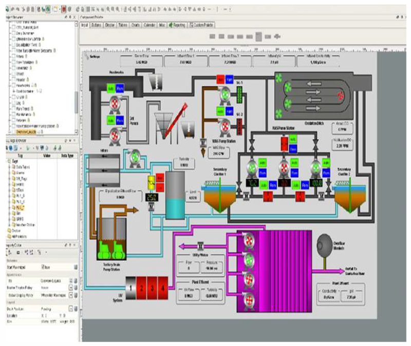This screenshot has height=346, width=411.
Task: Open the Buttons palette tab
Action: [x=96, y=25]
